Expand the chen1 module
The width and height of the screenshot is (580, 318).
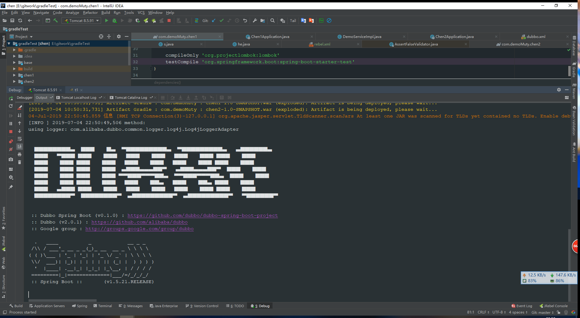coord(14,75)
